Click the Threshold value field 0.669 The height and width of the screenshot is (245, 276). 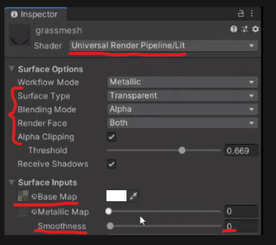[241, 150]
